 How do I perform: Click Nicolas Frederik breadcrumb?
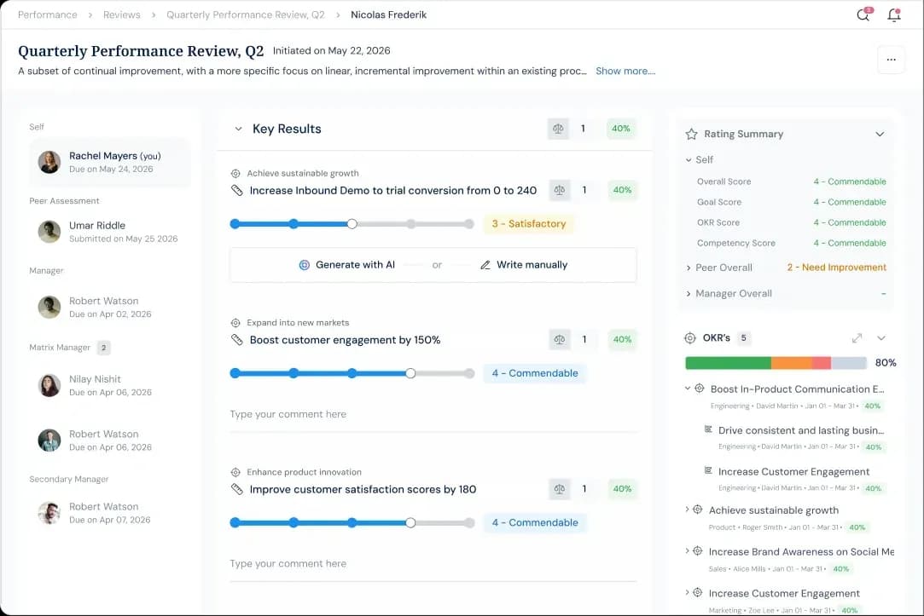coord(388,14)
